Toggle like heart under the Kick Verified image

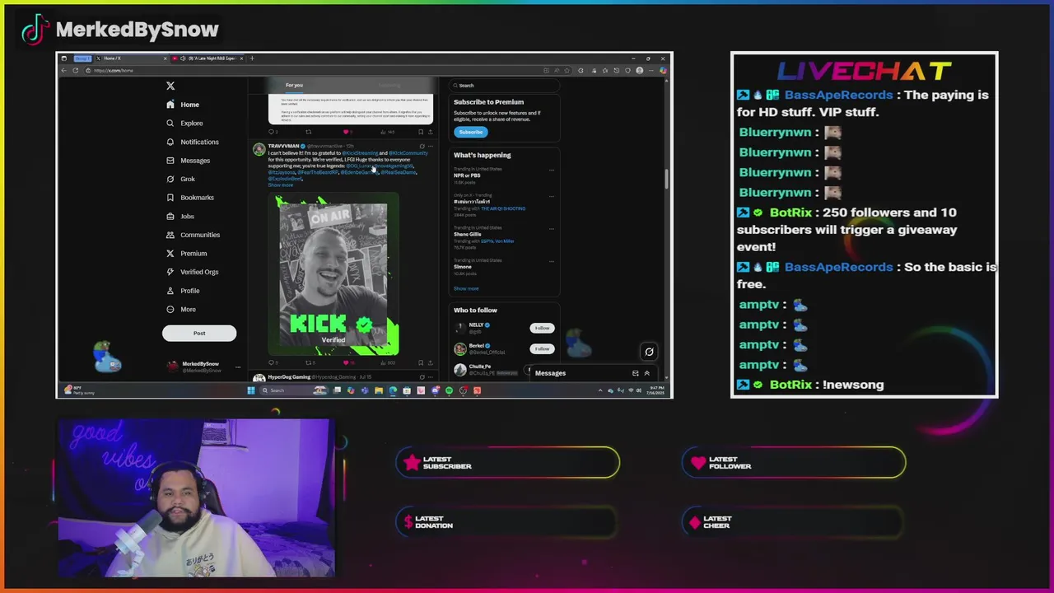point(346,362)
